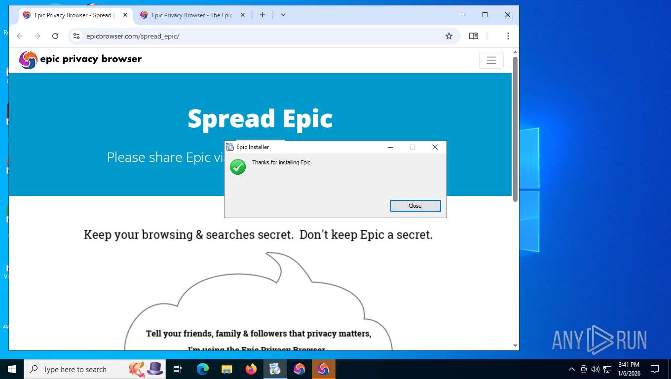This screenshot has height=379, width=671.
Task: Maximize the Epic browser window
Action: [x=485, y=15]
